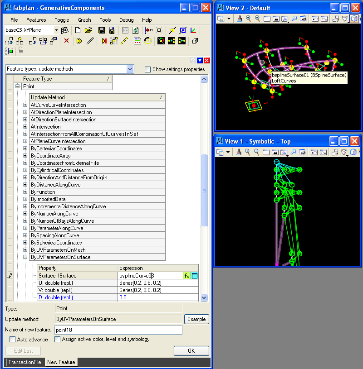Click the grid plane icon beside baseCS.XYPlane
The width and height of the screenshot is (363, 369).
click(x=64, y=30)
